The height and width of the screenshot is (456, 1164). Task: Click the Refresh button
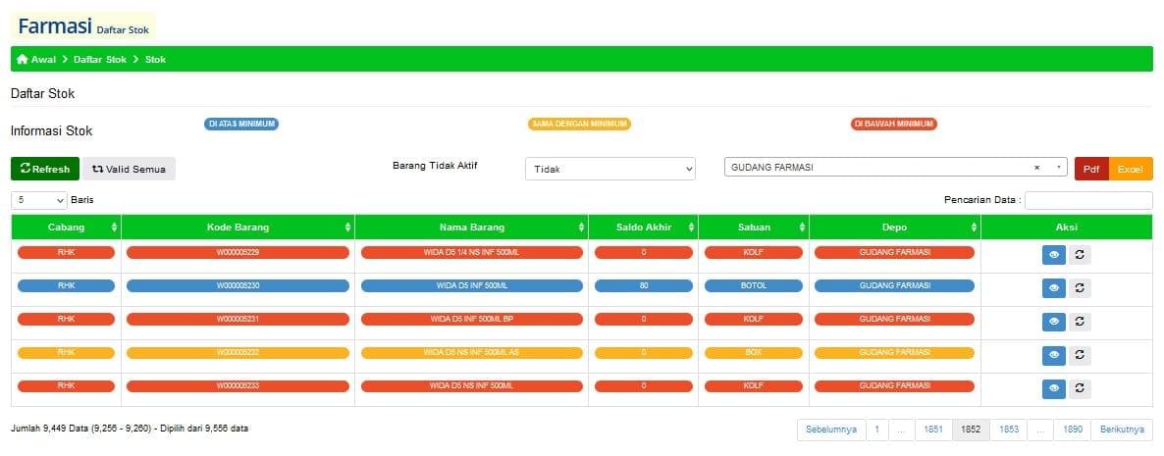[x=45, y=169]
